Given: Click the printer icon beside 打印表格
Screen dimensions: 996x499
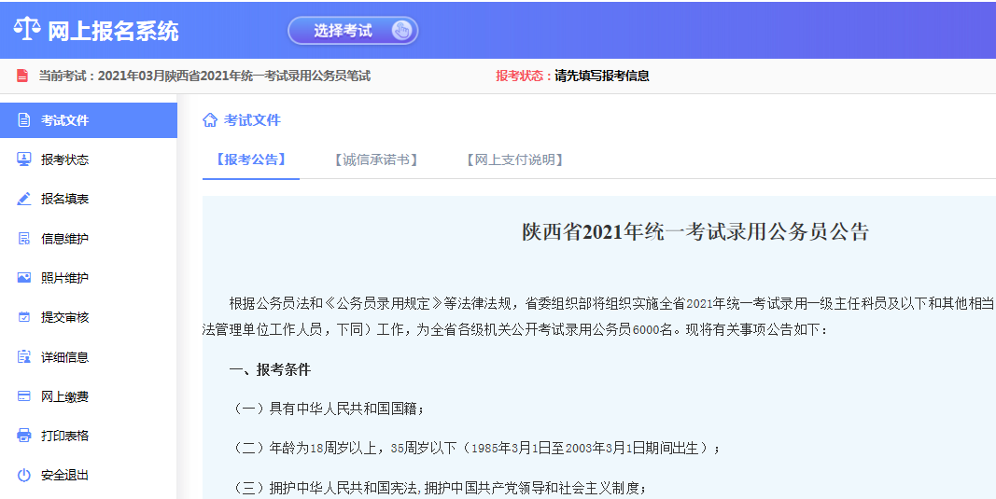Looking at the screenshot, I should [x=24, y=436].
